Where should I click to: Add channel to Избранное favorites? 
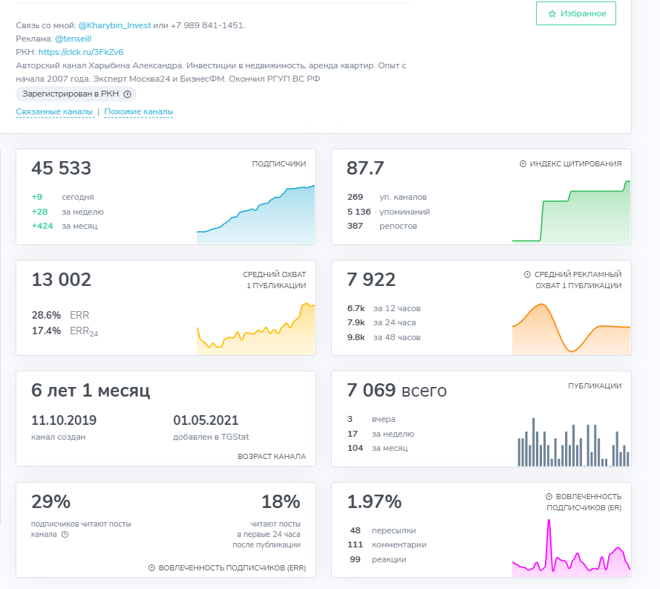click(575, 13)
